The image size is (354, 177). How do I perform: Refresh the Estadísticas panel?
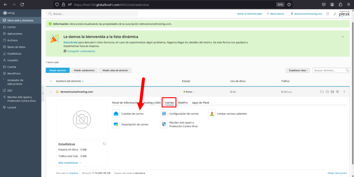pos(104,143)
